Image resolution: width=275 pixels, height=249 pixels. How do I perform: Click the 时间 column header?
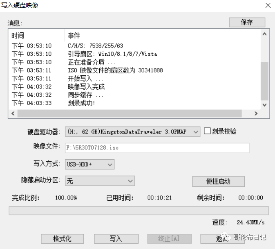(x=36, y=36)
